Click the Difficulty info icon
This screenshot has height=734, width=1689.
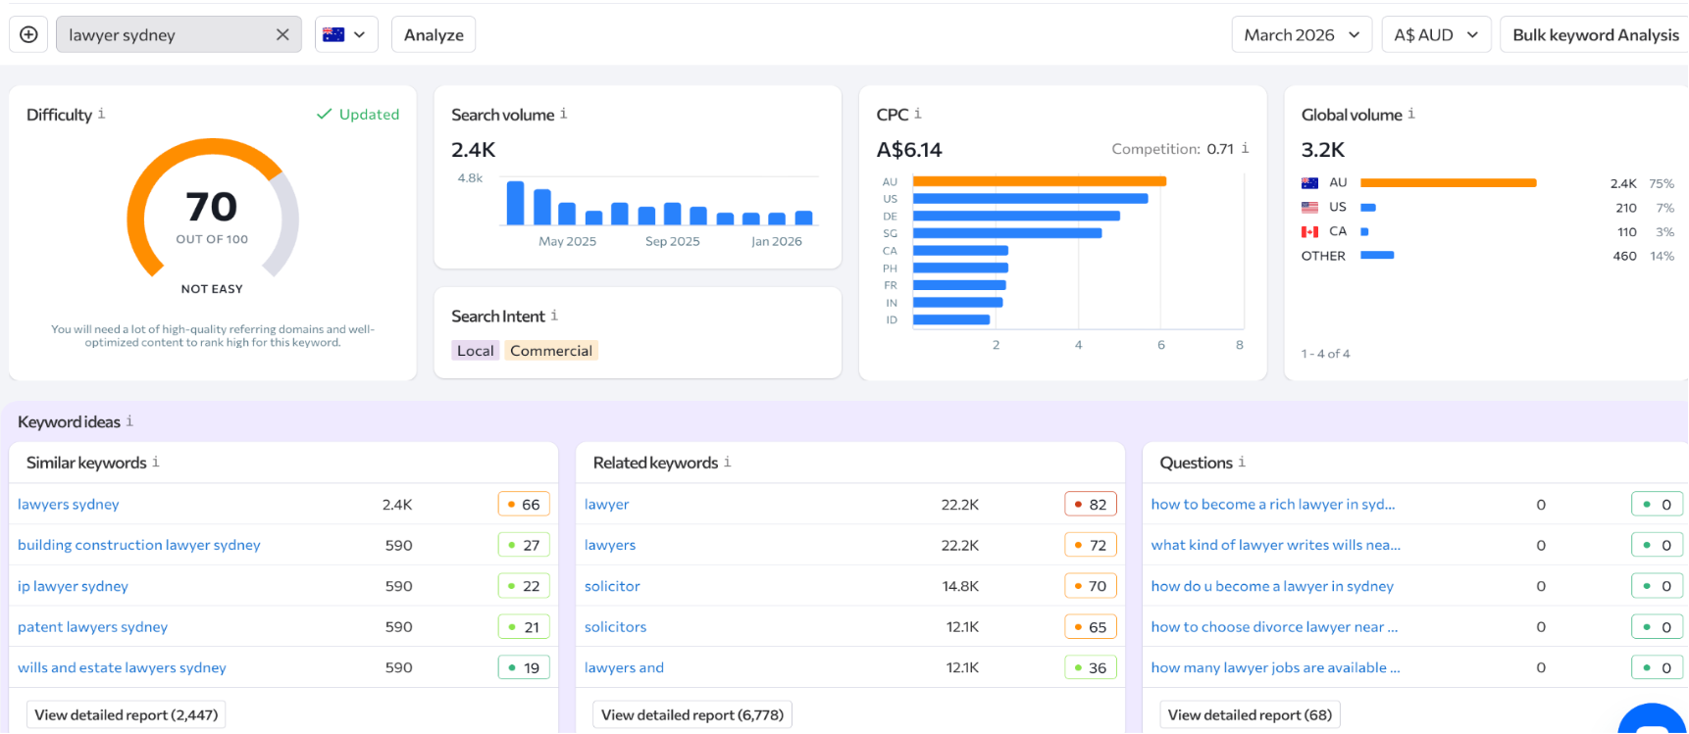(x=101, y=114)
